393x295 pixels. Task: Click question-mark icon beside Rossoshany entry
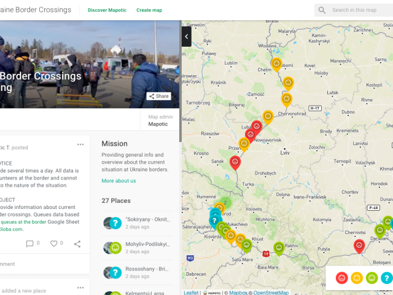coord(115,273)
